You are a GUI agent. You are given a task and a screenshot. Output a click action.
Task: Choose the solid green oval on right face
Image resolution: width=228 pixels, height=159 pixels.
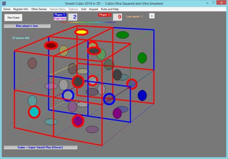point(142,58)
